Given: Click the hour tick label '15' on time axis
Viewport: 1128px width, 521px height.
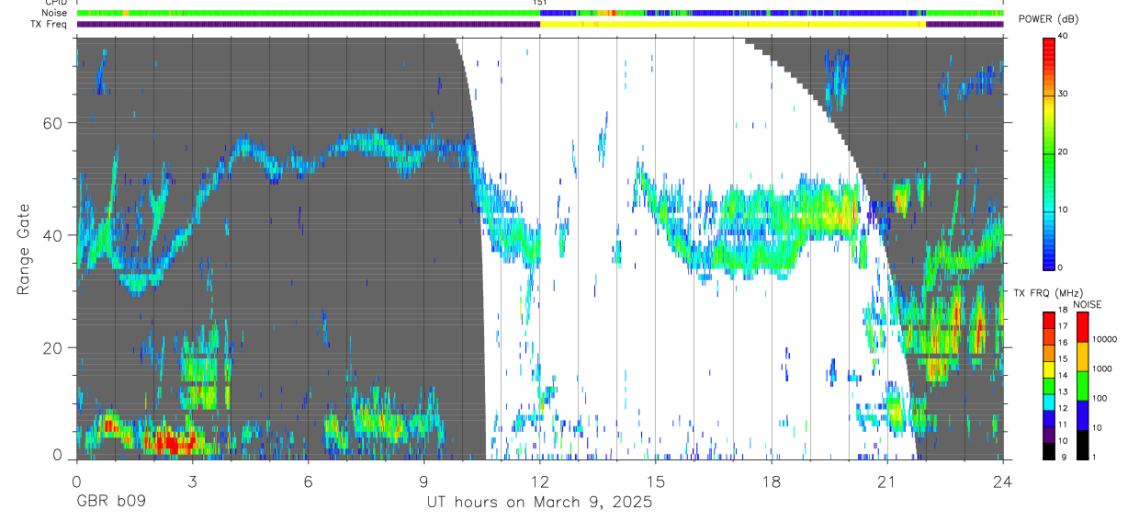Looking at the screenshot, I should point(655,482).
